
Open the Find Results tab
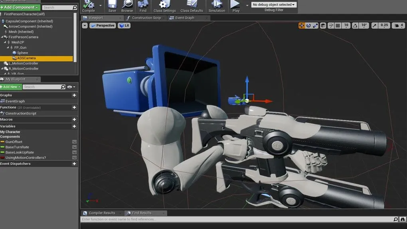(x=145, y=213)
